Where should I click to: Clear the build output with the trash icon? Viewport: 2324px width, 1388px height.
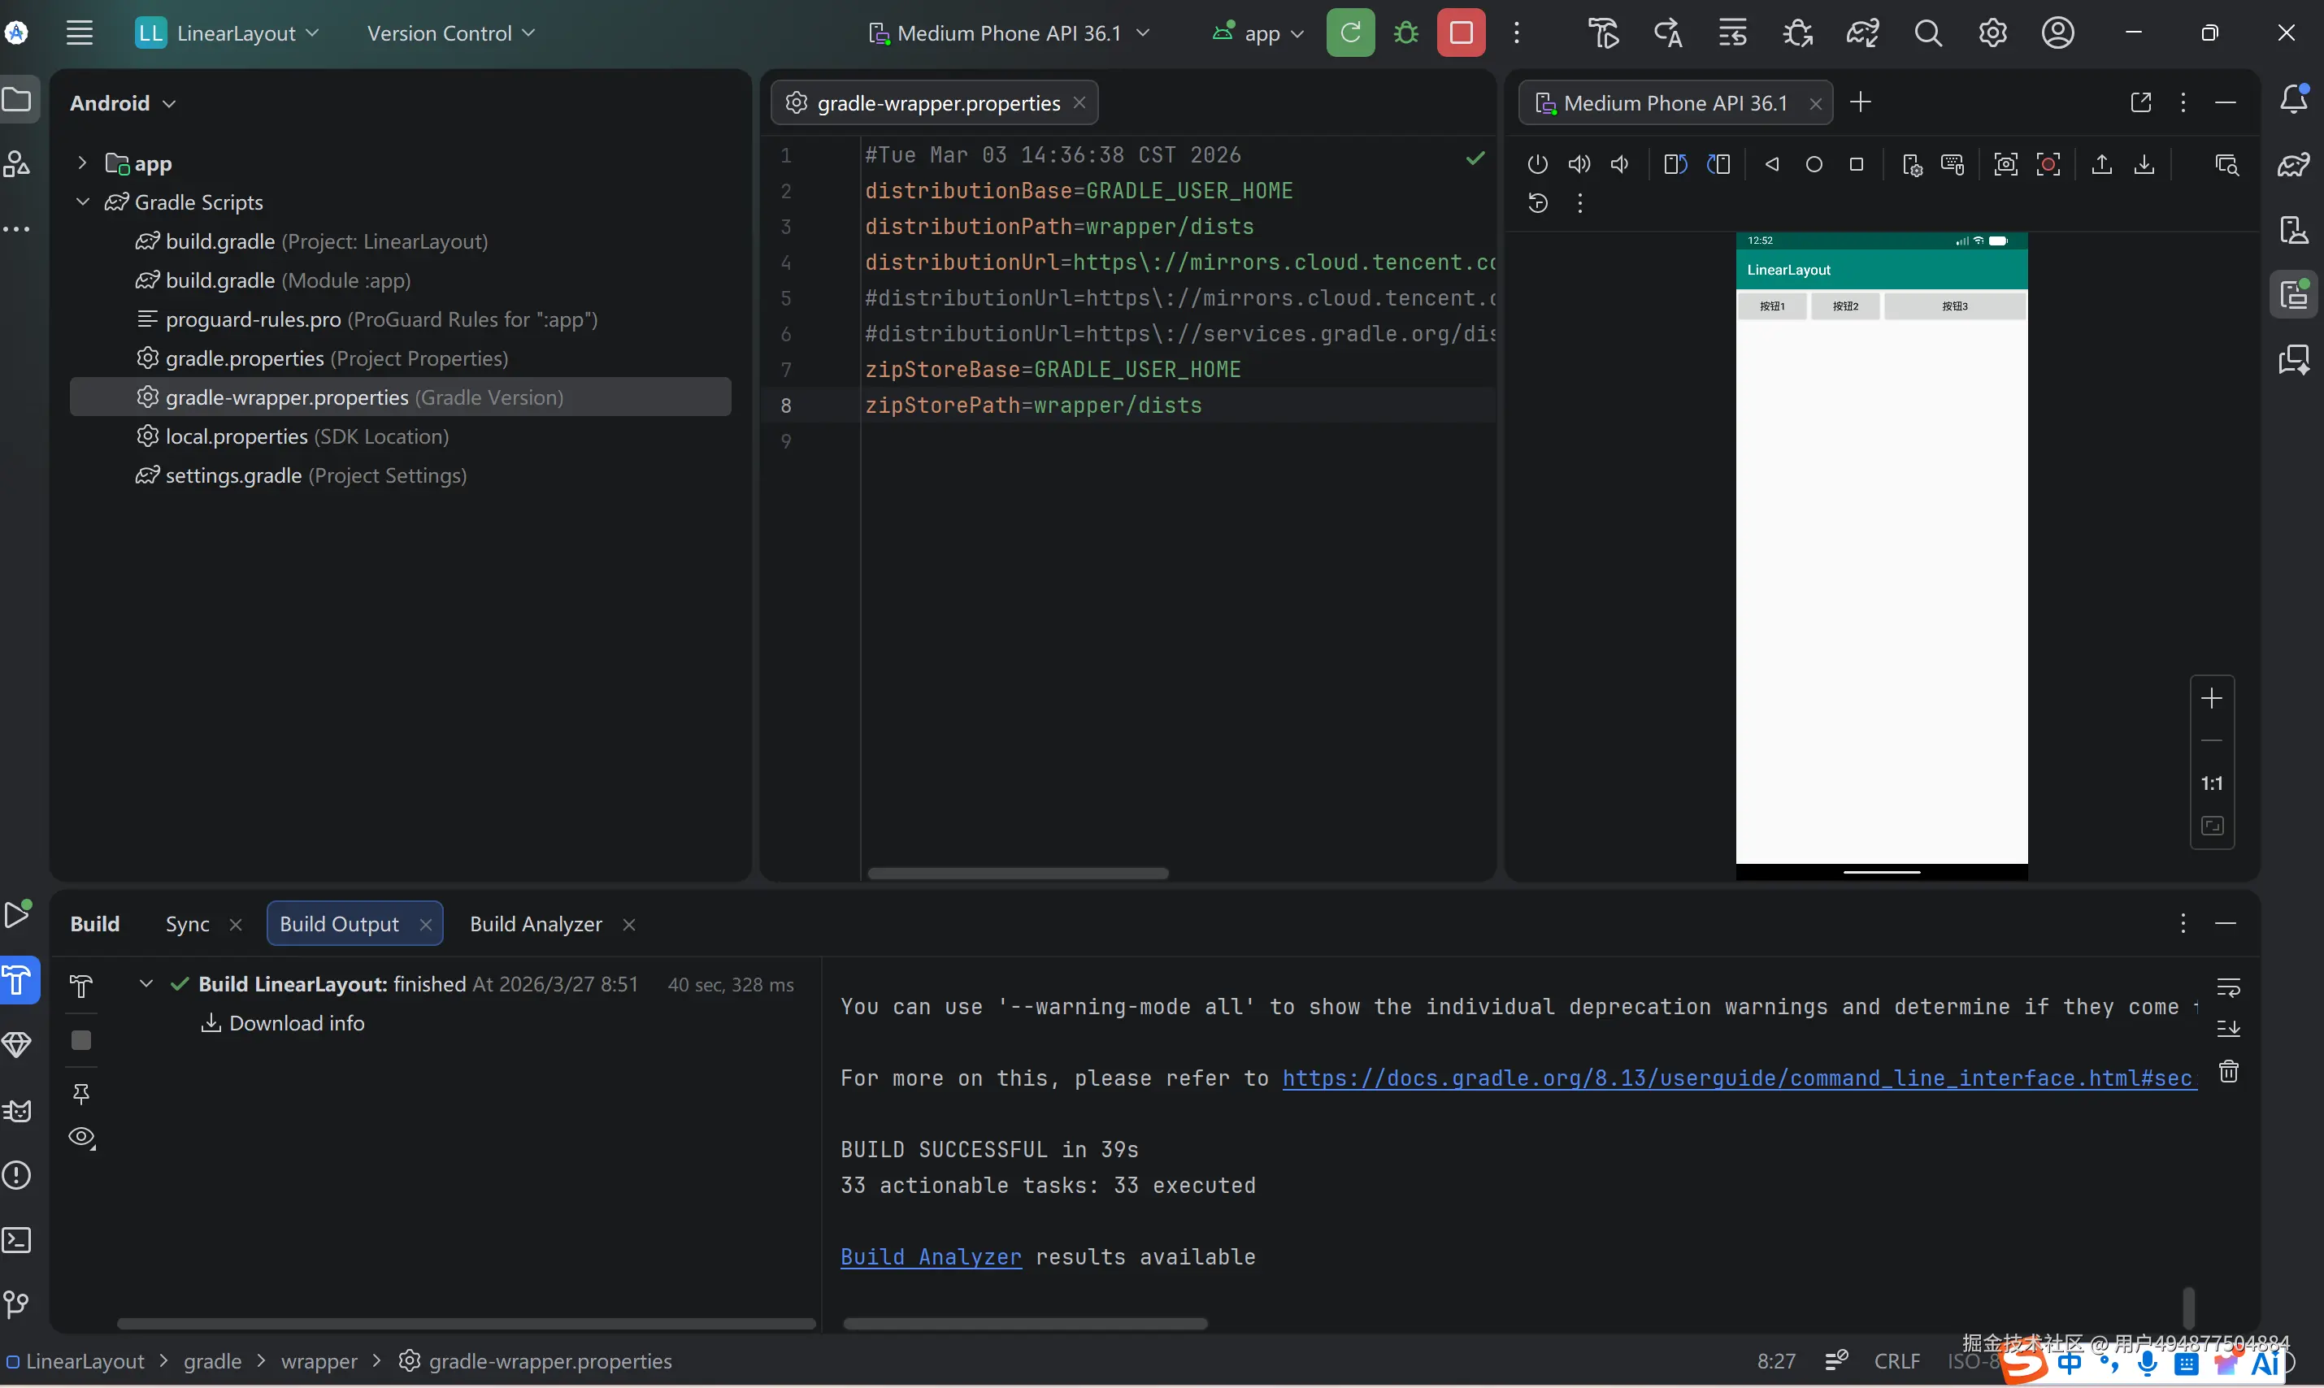click(2229, 1072)
